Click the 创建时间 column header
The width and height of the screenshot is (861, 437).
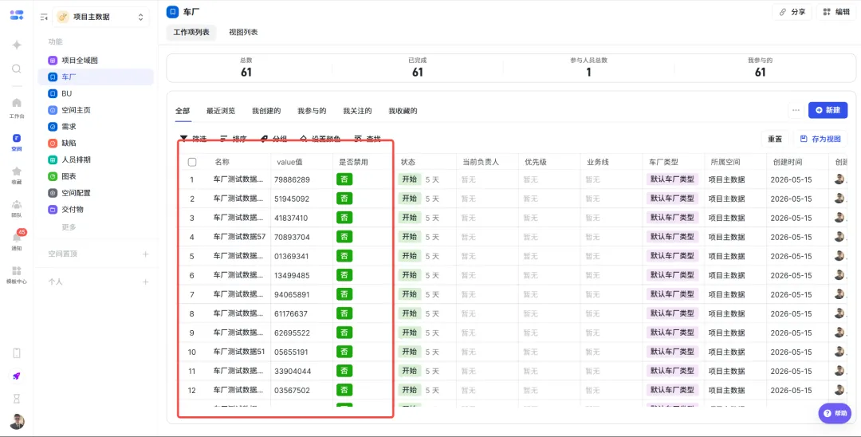[788, 162]
